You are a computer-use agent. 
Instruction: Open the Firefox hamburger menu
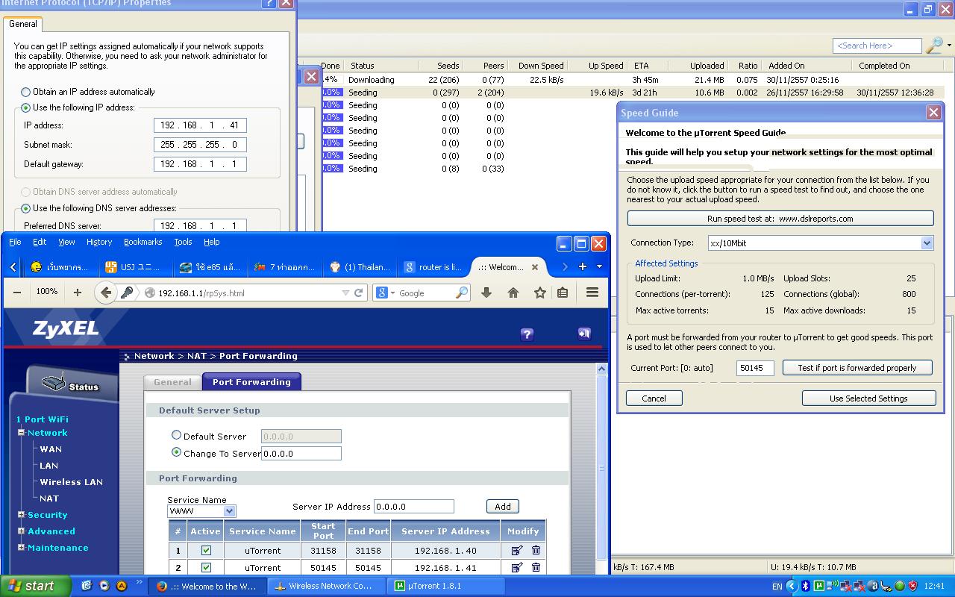[592, 293]
